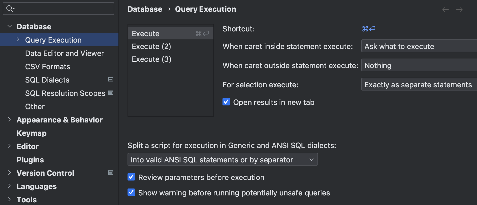Click the magnifier icon in the settings search box
Image resolution: width=477 pixels, height=205 pixels.
10,9
